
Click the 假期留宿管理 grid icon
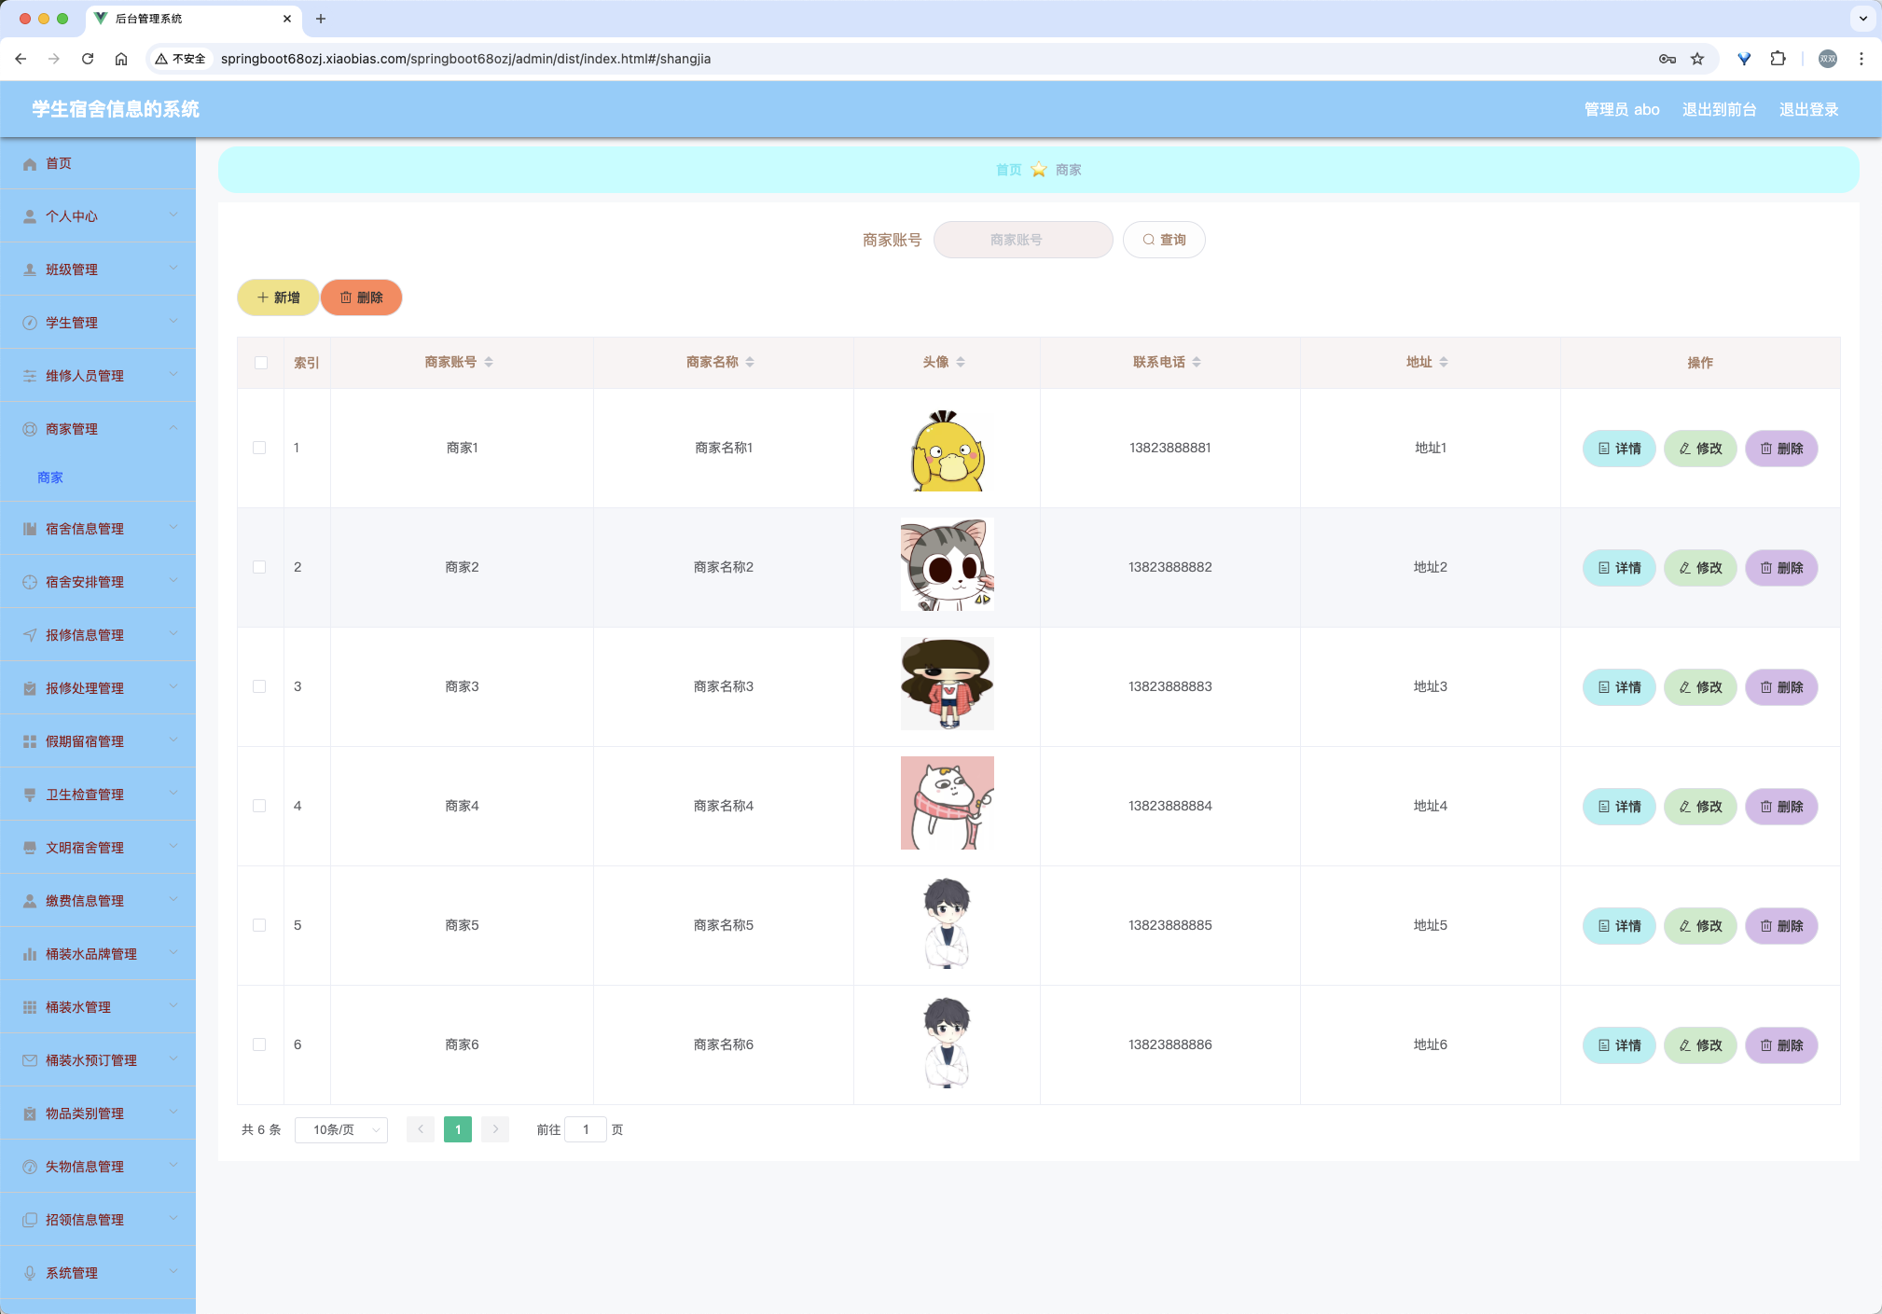tap(30, 742)
